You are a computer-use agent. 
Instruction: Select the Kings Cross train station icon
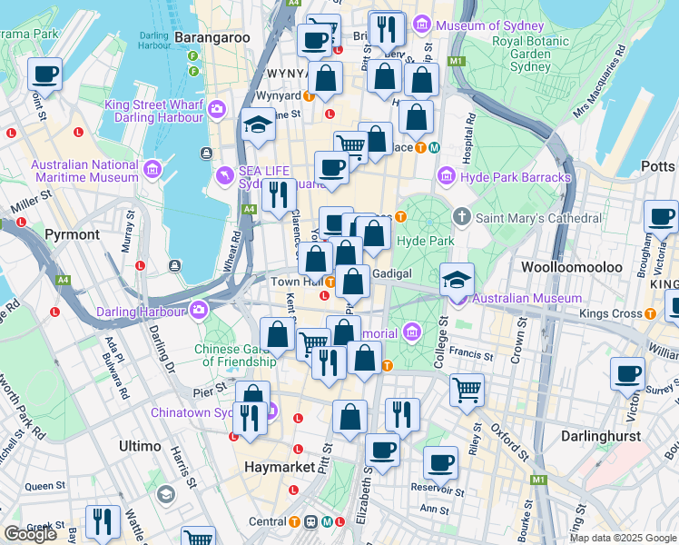[x=651, y=313]
